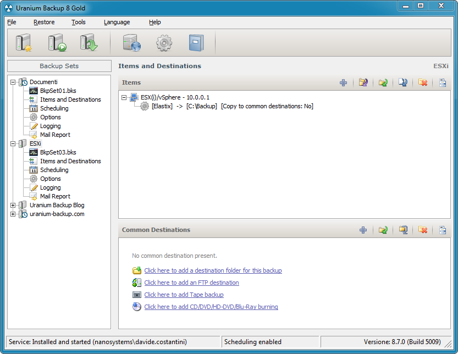
Task: Select Logging under Documenti
Action: tap(51, 126)
